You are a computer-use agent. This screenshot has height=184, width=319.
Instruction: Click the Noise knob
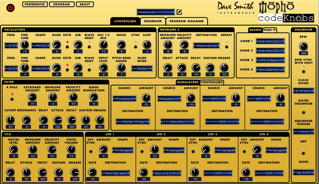[x=121, y=45]
